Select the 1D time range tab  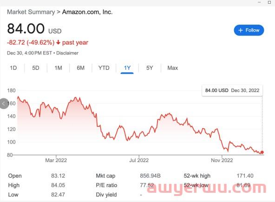pyautogui.click(x=13, y=68)
